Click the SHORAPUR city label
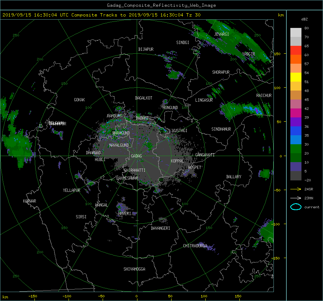 [x=221, y=72]
